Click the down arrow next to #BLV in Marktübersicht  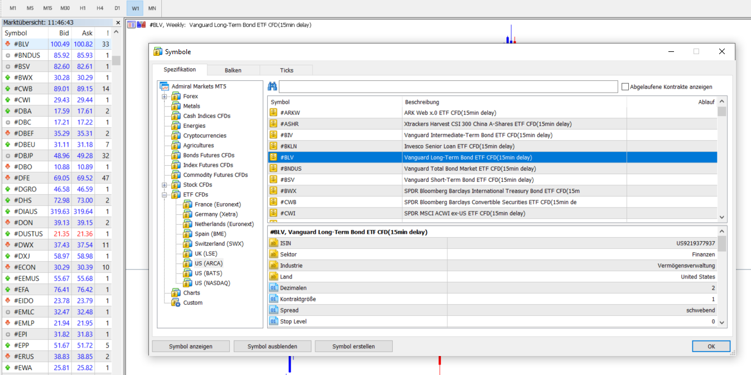click(8, 44)
